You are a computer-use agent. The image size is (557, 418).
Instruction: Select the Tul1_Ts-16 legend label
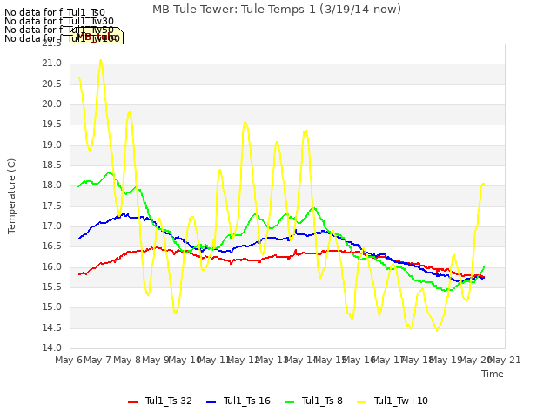coord(247,401)
